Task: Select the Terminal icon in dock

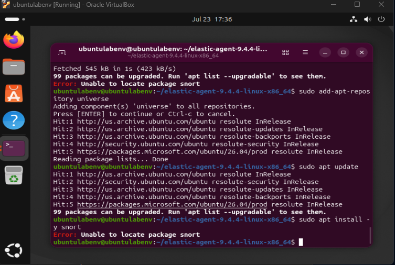Action: pos(14,148)
